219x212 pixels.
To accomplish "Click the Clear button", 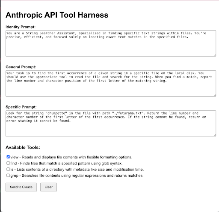I will tap(48, 187).
